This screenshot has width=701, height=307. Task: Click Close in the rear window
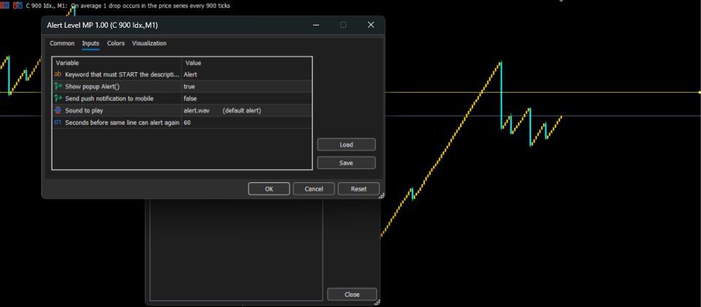(x=352, y=294)
